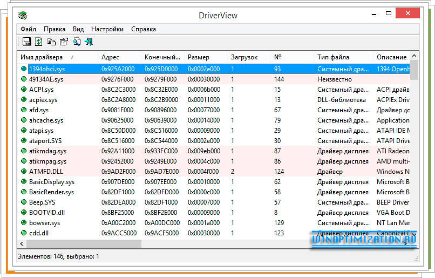435x278 pixels.
Task: Click the green icon beside BOOTVID.dll
Action: 24,212
